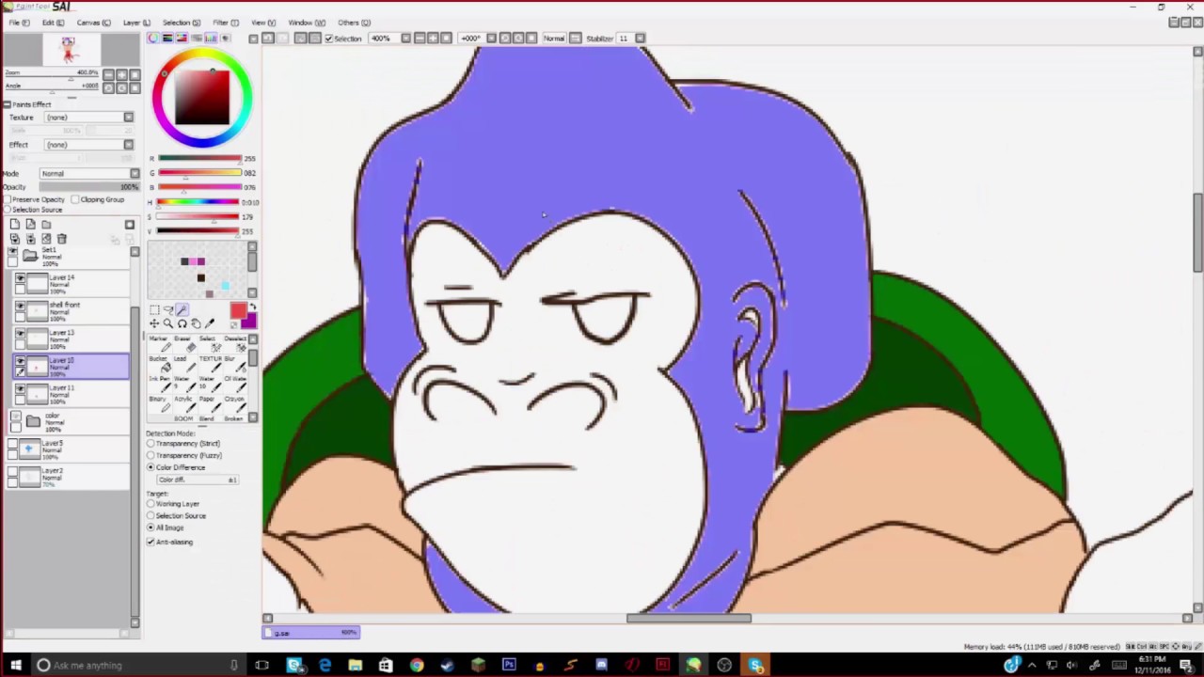
Task: Hide Layer 14 visibility eye
Action: pyautogui.click(x=20, y=279)
